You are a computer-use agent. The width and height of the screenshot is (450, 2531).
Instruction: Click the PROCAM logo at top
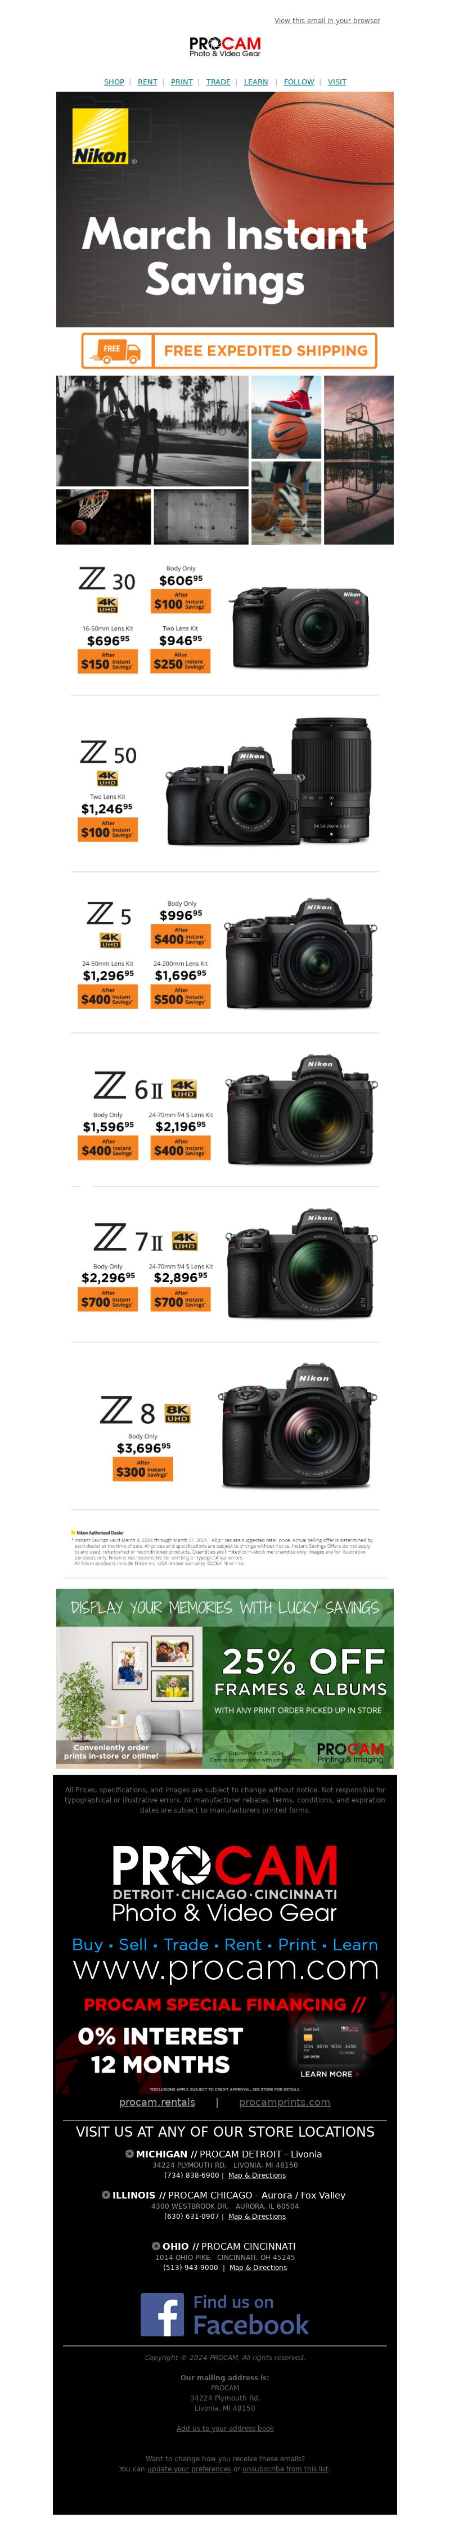pos(225,46)
